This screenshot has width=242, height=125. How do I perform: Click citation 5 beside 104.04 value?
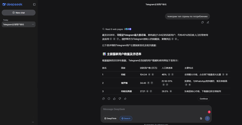pos(153,74)
